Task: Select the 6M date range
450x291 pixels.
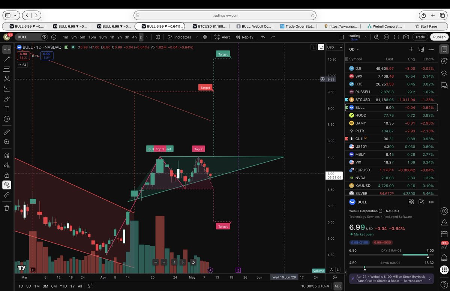Action: [54, 286]
